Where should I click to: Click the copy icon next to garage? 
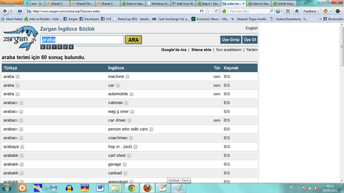(x=124, y=164)
